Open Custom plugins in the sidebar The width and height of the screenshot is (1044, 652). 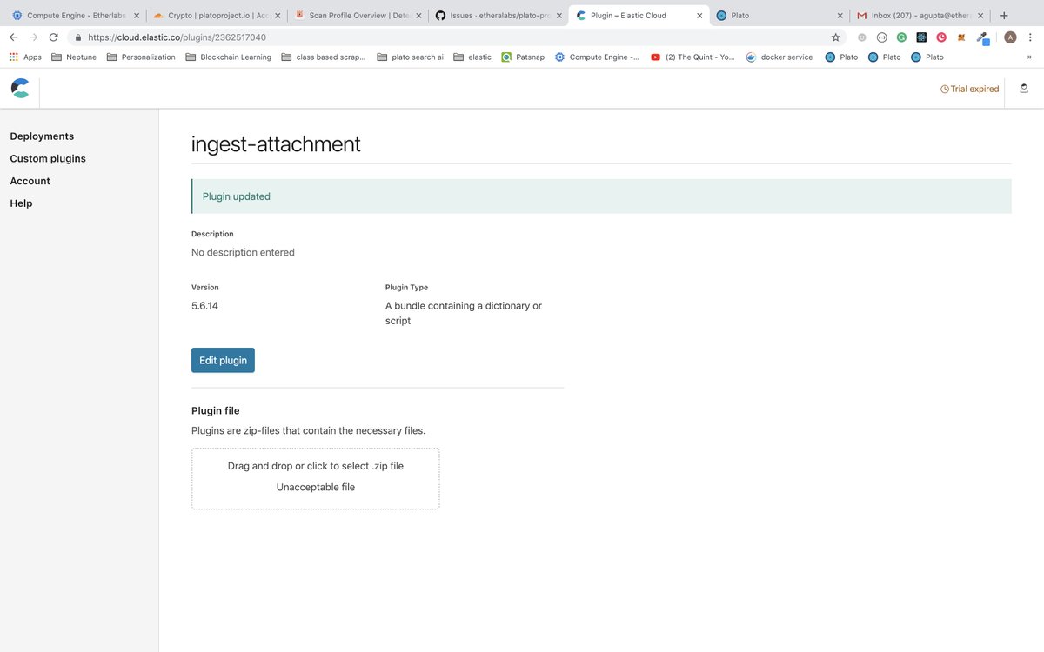pos(48,159)
